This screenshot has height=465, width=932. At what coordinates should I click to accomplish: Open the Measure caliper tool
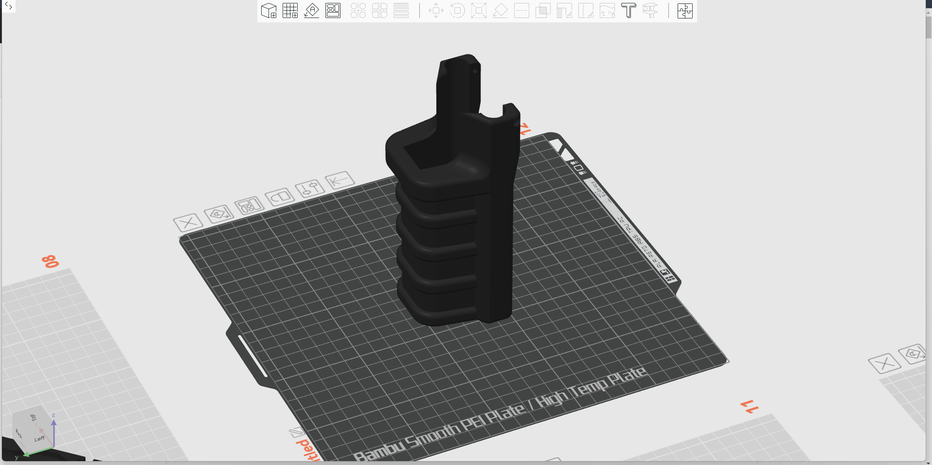click(650, 11)
